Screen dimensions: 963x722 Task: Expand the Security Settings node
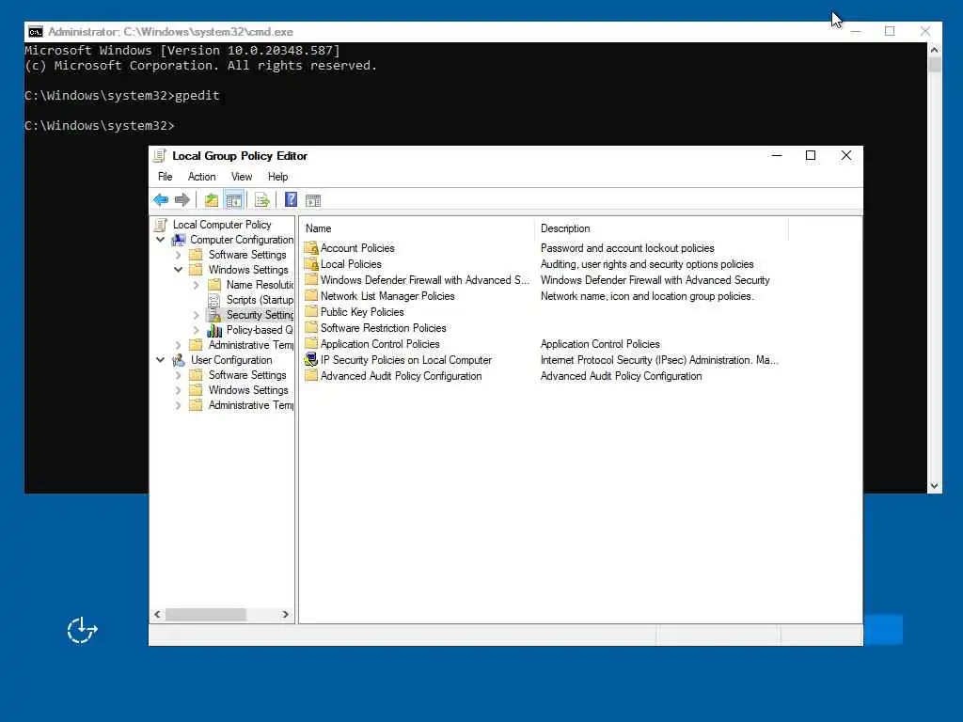click(x=196, y=315)
